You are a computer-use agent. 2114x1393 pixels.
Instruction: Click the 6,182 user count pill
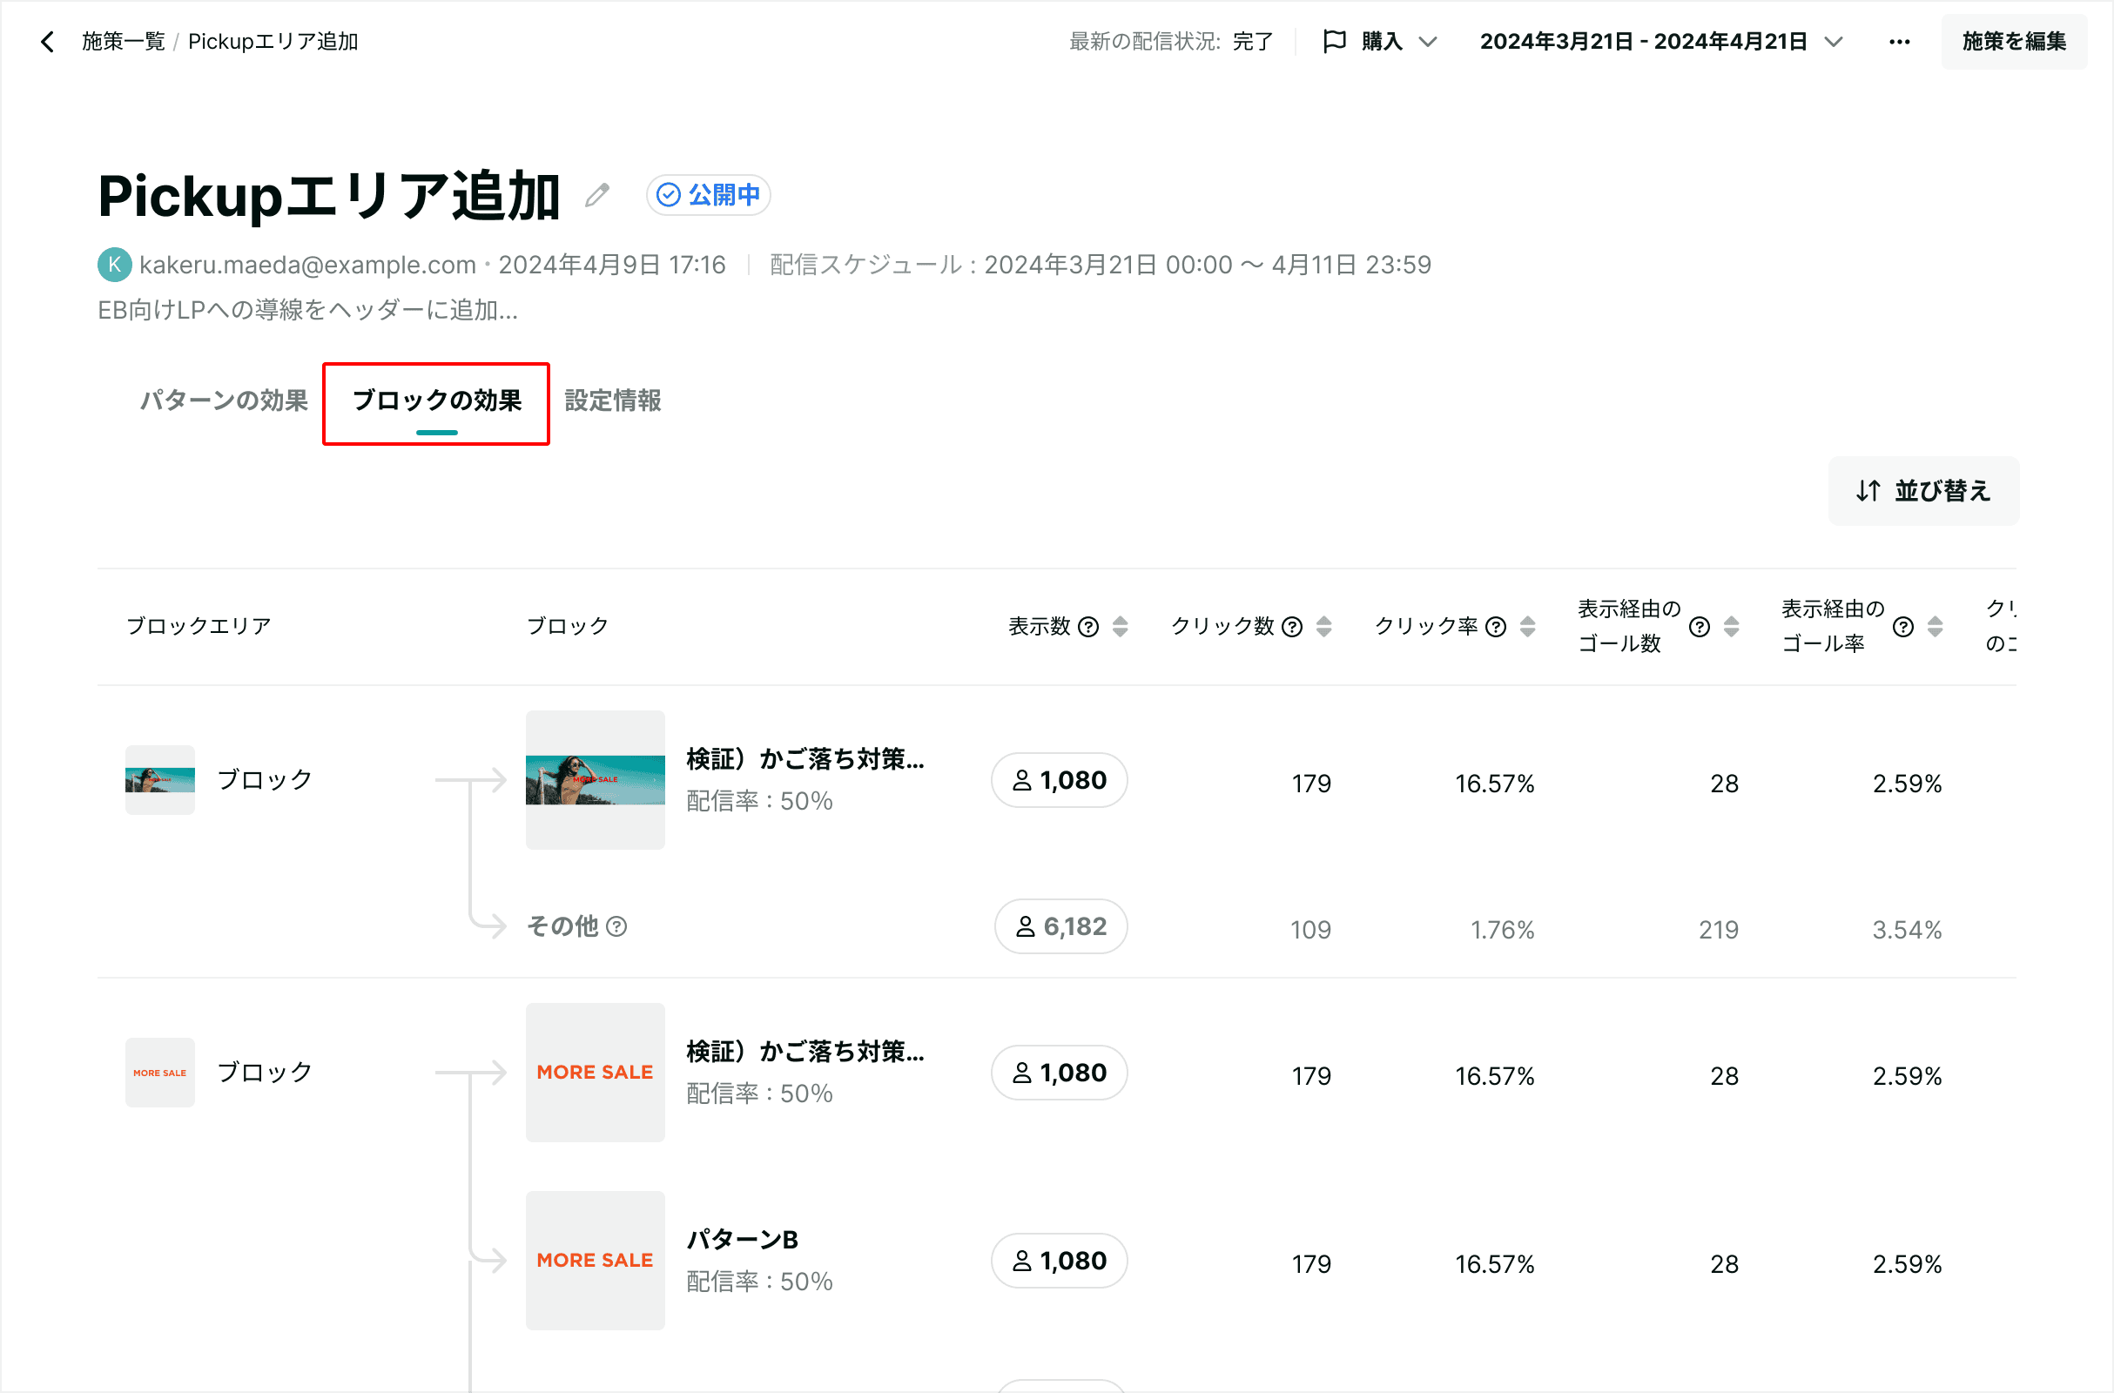1060,926
